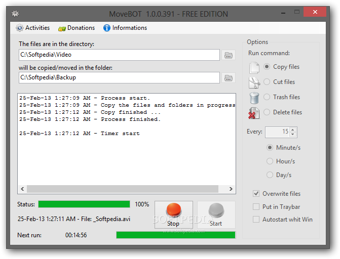Click the 'Copy the files and folders' log line
This screenshot has height=259, width=340.
pos(127,105)
